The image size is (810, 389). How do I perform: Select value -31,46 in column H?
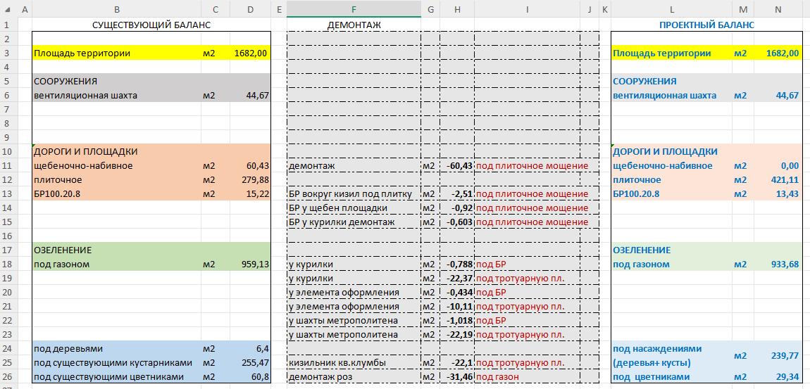point(457,376)
